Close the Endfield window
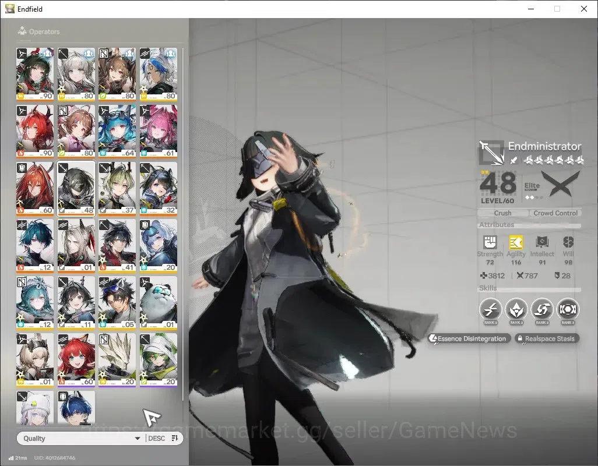 tap(584, 9)
